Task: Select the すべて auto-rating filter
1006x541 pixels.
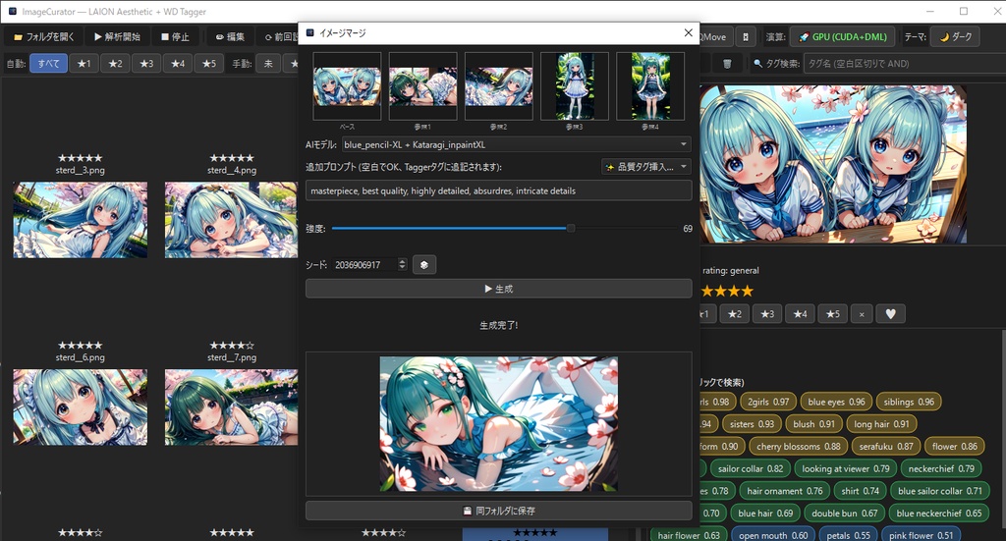Action: tap(48, 64)
